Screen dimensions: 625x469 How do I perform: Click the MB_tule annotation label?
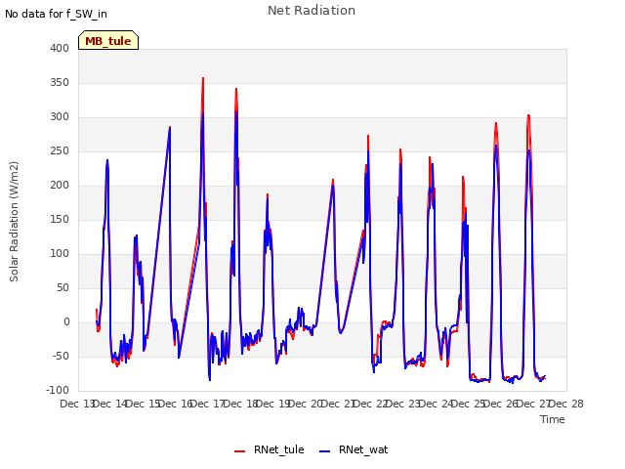[108, 41]
